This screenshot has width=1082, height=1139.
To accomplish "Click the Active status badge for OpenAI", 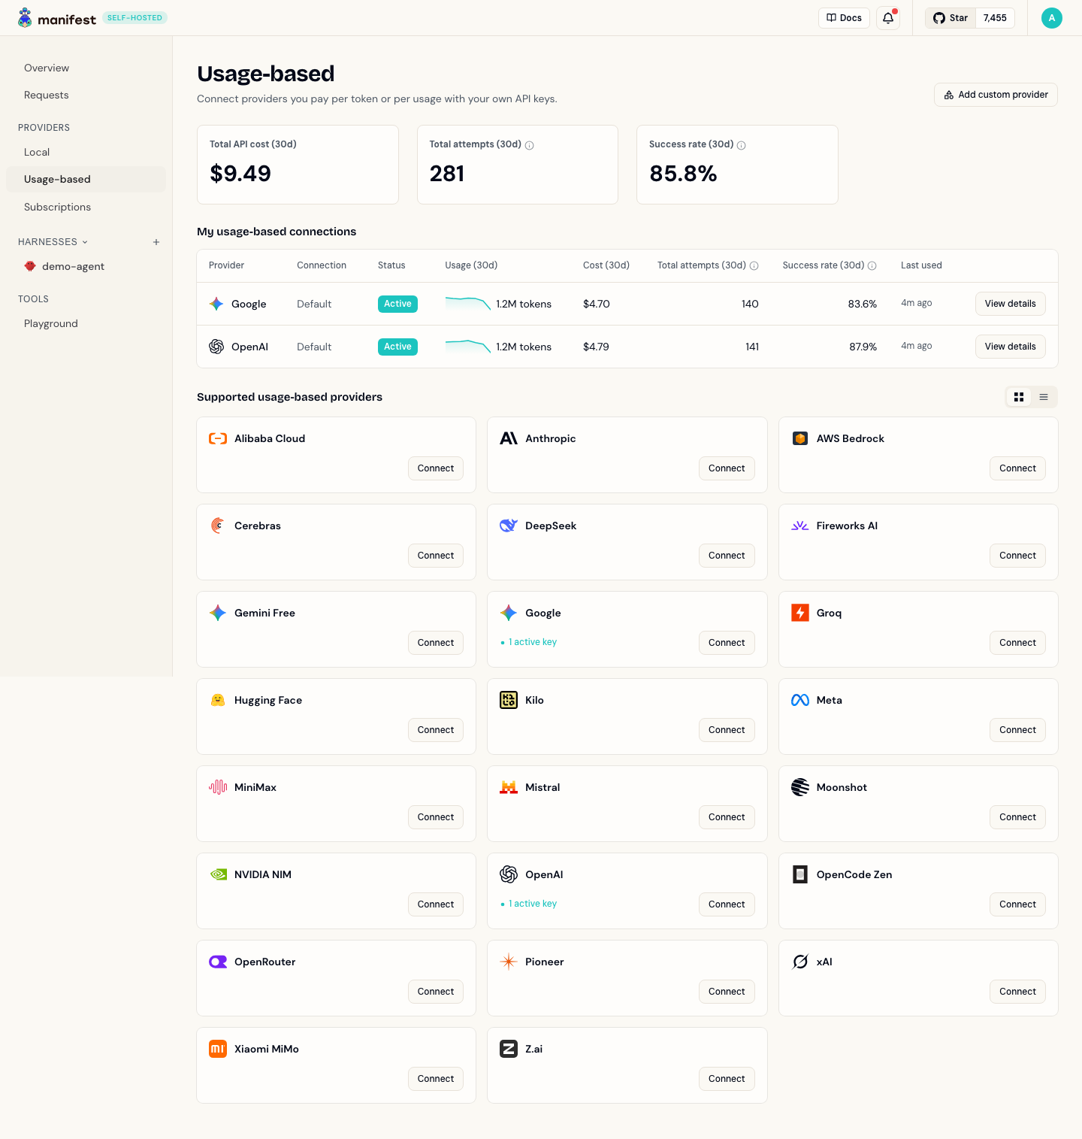I will tap(397, 347).
